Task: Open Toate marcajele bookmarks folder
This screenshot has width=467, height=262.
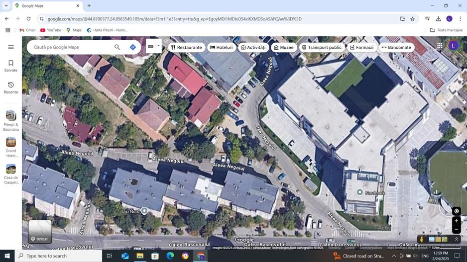Action: [x=446, y=30]
